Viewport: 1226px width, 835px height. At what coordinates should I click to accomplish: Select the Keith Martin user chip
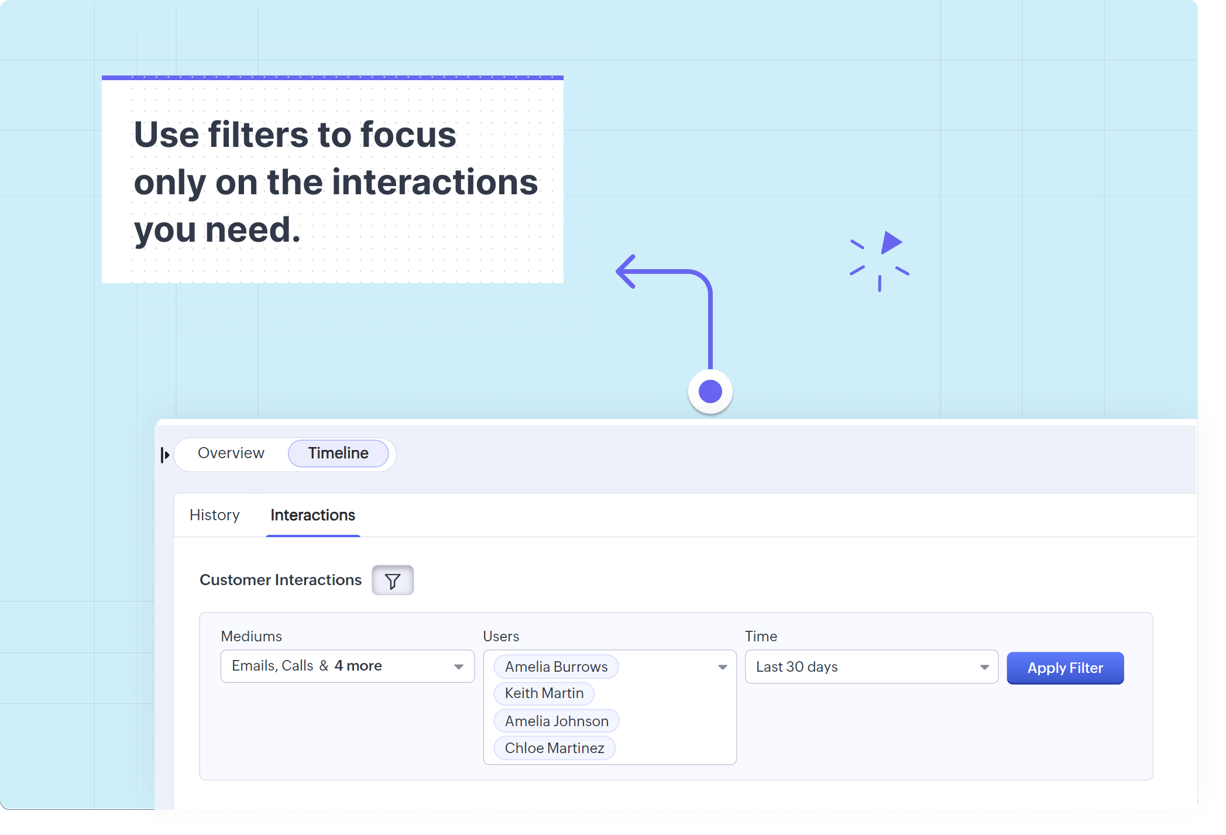544,693
